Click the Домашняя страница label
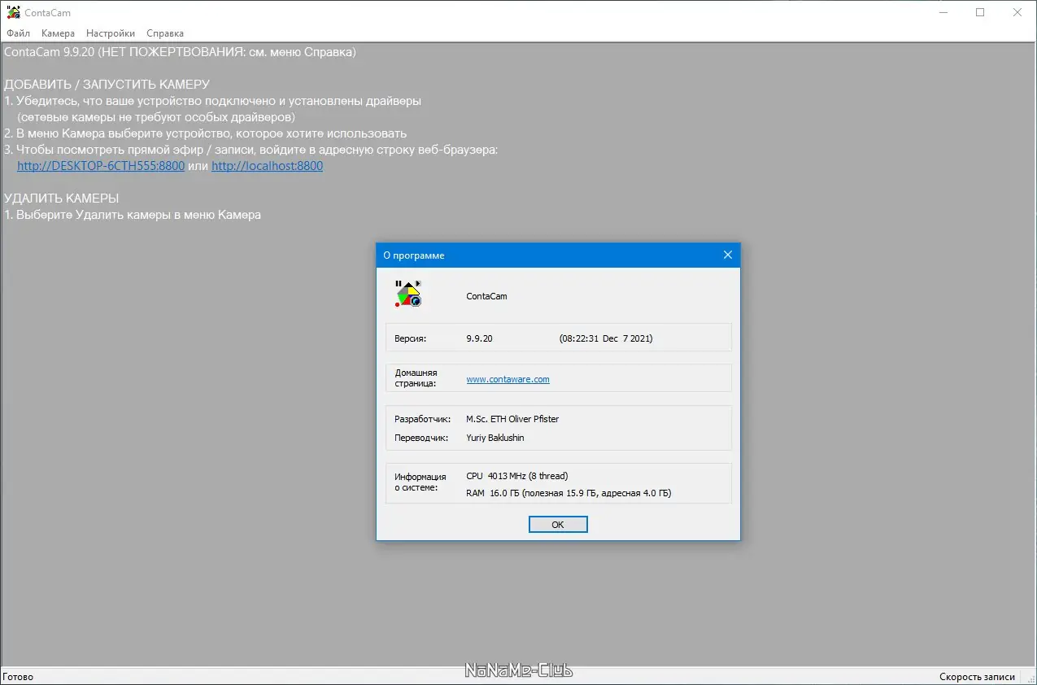Screen dimensions: 1037x685 tap(416, 377)
